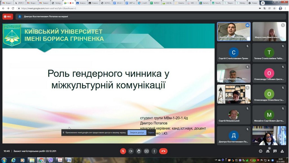Raise hand in the meeting
This screenshot has width=289, height=163.
coord(139,151)
